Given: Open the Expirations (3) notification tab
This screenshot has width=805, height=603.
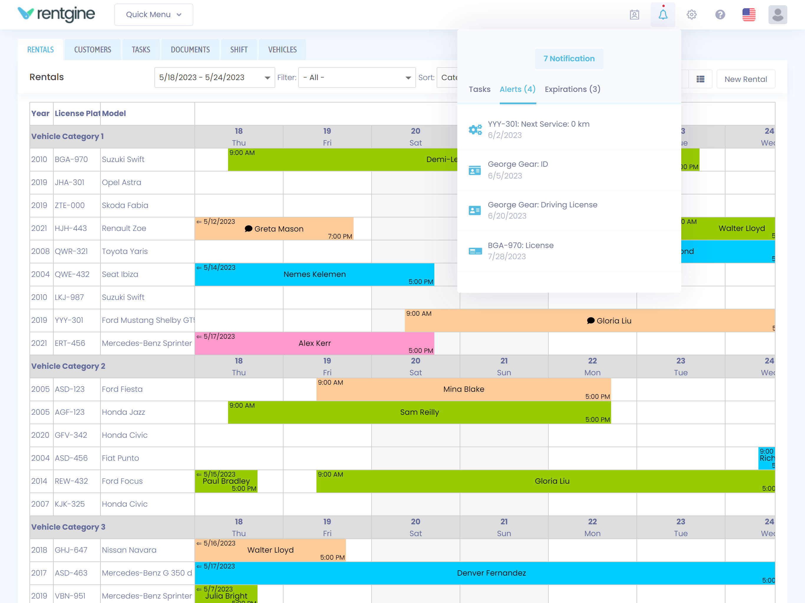Looking at the screenshot, I should point(572,89).
